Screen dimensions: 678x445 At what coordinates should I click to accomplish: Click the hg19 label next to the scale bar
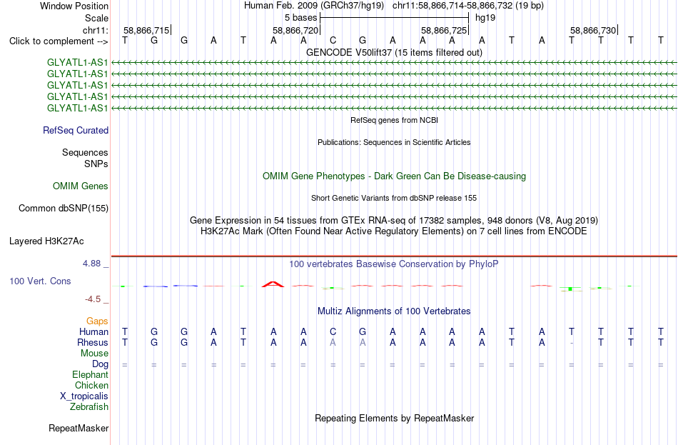tap(485, 18)
